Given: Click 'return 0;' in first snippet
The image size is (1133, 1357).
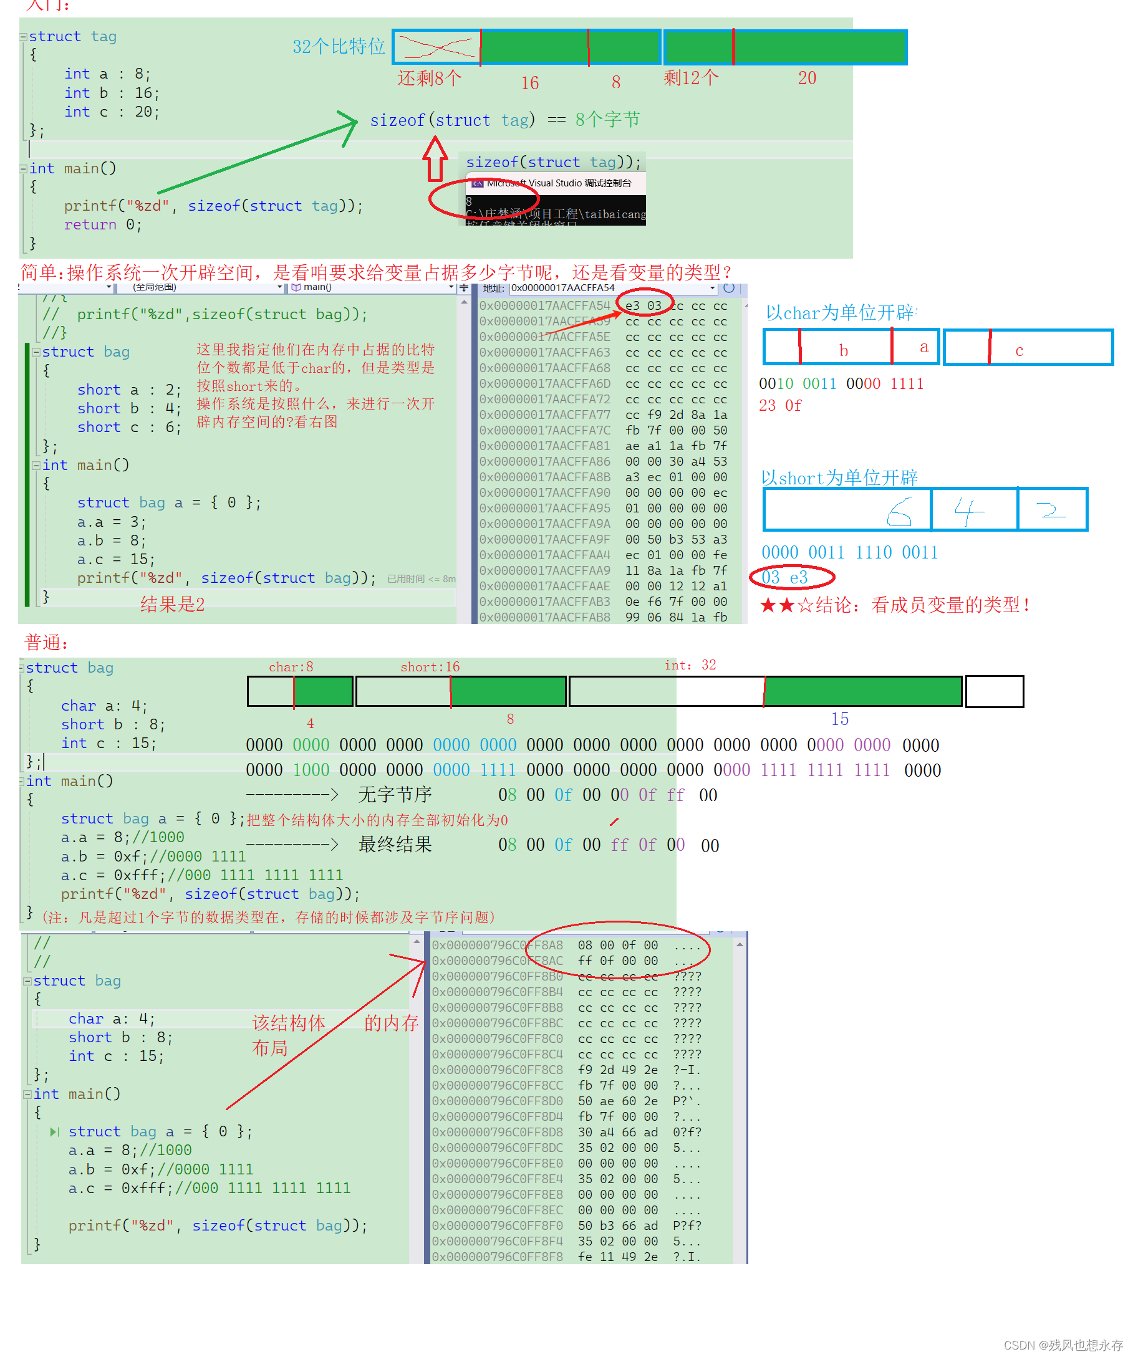Looking at the screenshot, I should point(103,225).
